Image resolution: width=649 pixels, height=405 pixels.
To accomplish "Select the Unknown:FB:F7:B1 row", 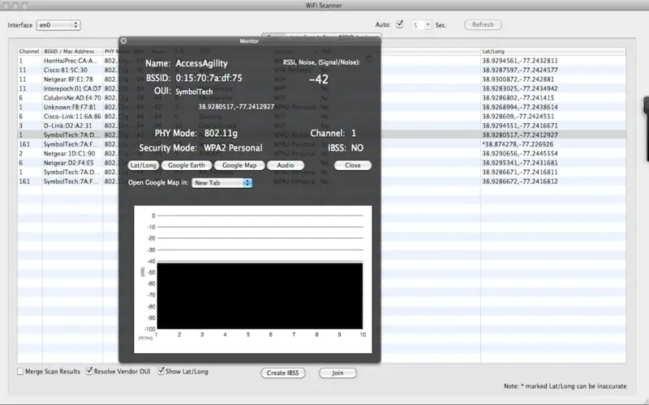I will [321, 107].
